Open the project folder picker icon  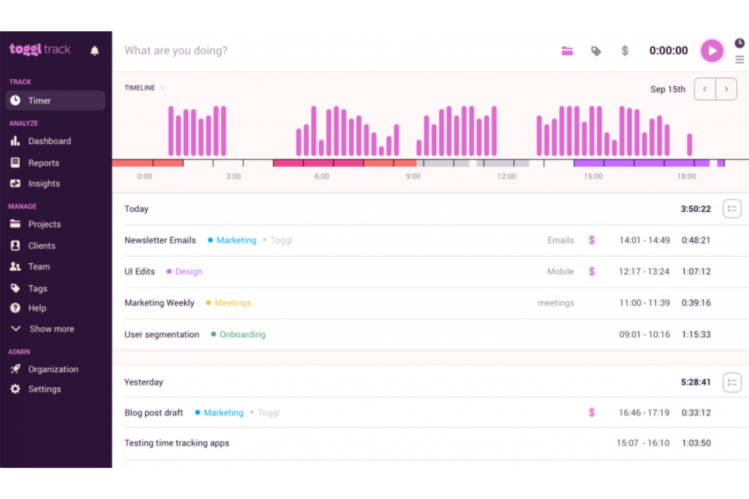567,51
